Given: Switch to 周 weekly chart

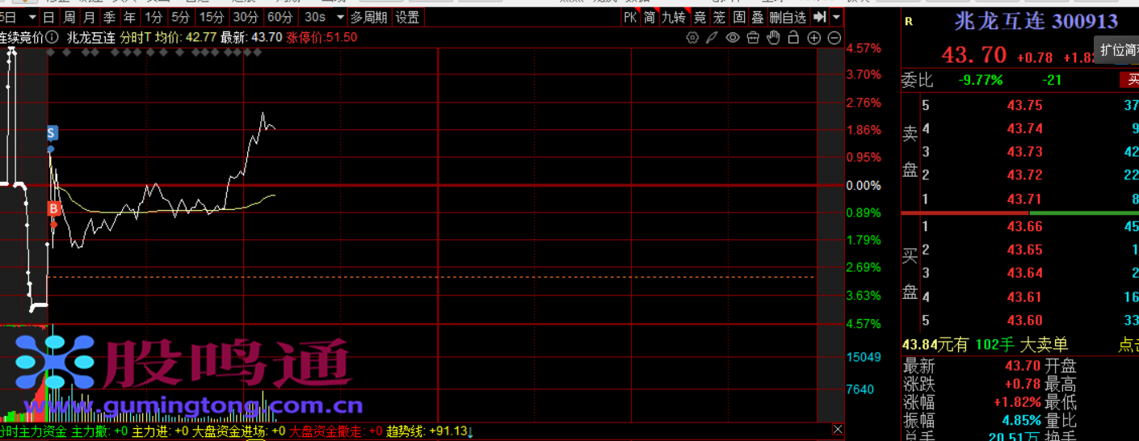Looking at the screenshot, I should pos(69,17).
